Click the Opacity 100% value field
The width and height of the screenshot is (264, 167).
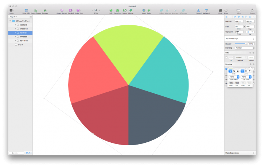coord(251,44)
